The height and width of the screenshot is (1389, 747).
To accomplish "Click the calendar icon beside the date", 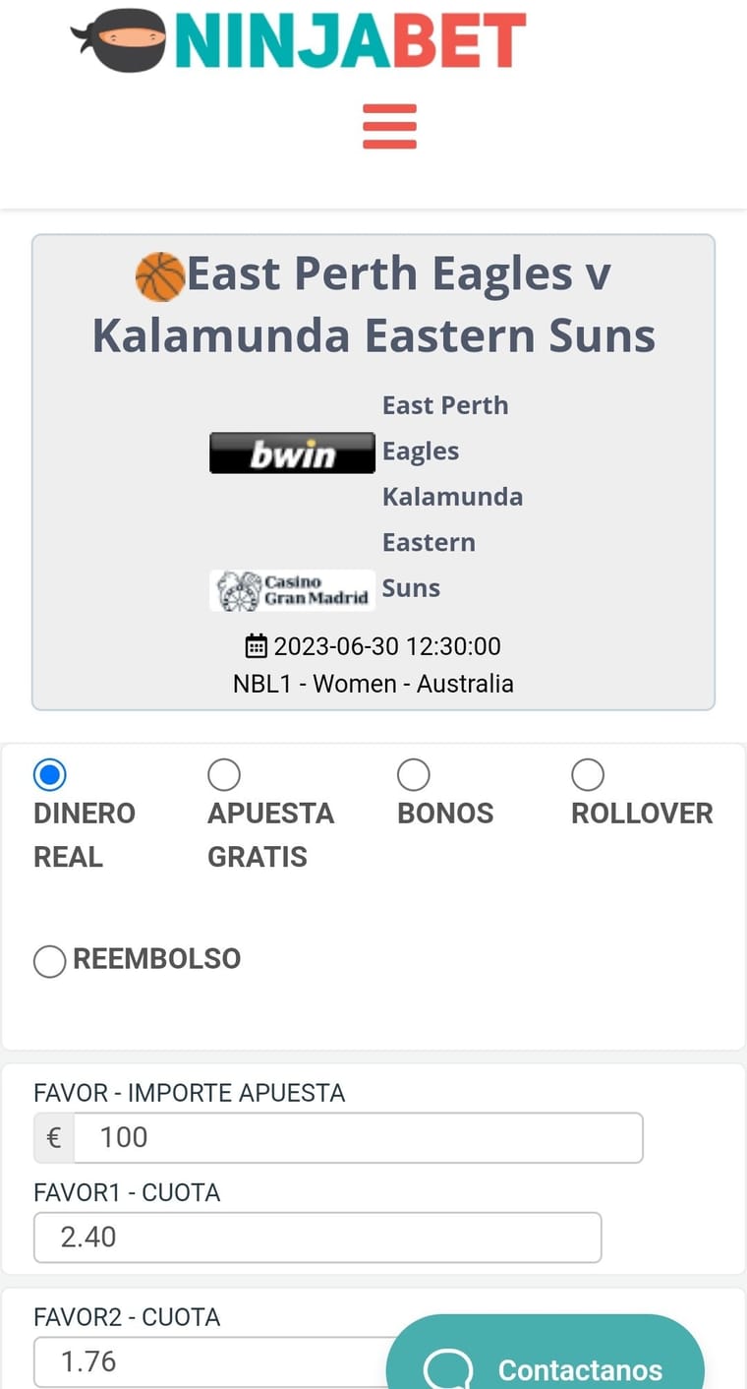I will click(x=256, y=646).
